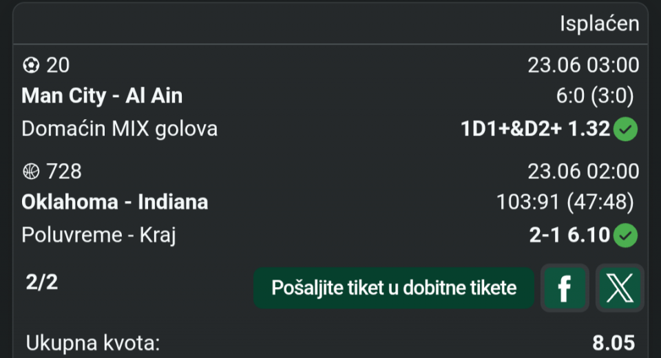Click the Isplaćen status label

600,23
